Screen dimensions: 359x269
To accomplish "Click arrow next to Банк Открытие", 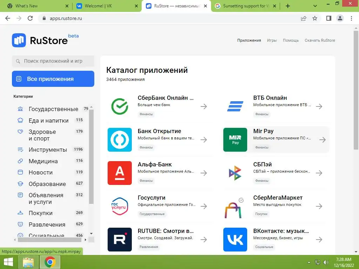I will point(204,139).
